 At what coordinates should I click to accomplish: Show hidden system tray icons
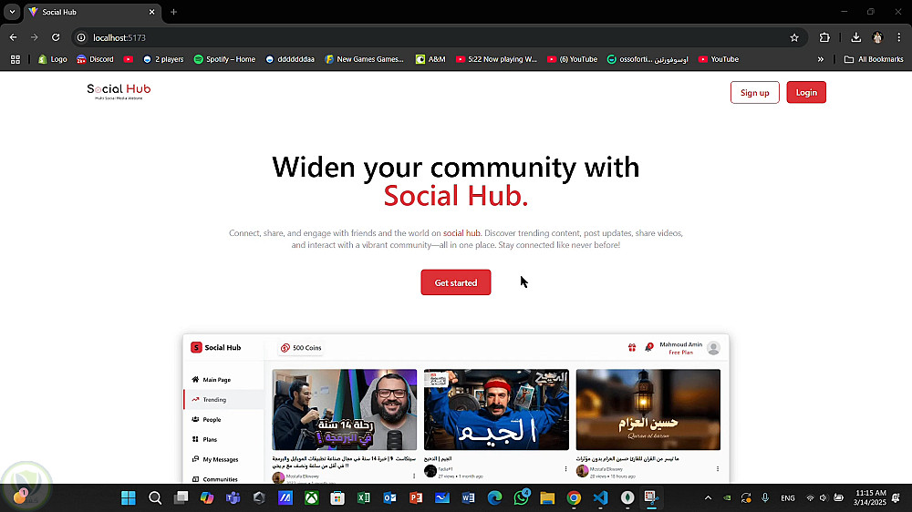[708, 498]
